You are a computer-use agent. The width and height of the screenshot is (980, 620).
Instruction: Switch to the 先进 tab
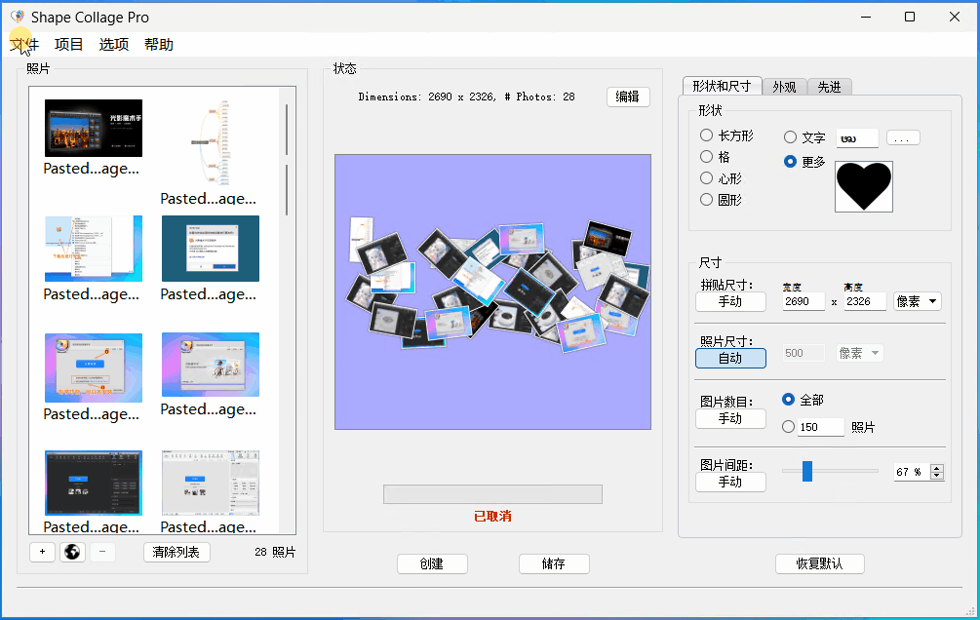pos(830,87)
